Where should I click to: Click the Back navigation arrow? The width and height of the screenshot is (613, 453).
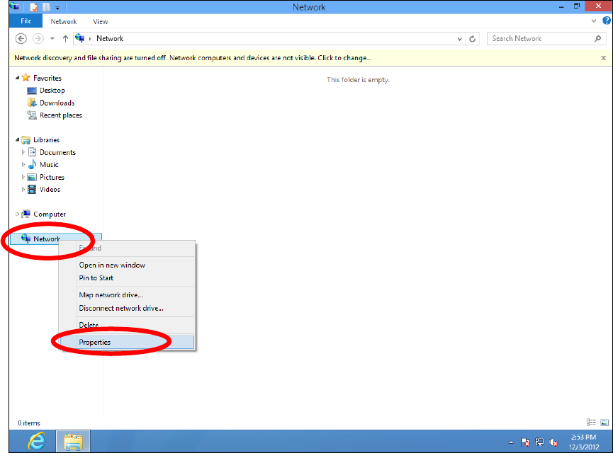(x=21, y=38)
